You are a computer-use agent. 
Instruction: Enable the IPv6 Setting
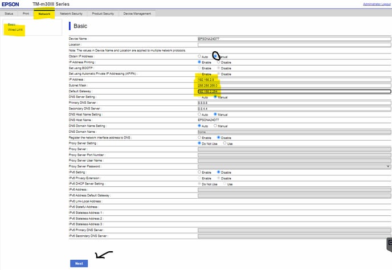point(199,171)
